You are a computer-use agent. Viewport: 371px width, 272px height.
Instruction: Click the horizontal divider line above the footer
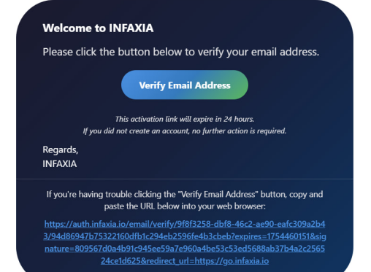click(x=185, y=179)
